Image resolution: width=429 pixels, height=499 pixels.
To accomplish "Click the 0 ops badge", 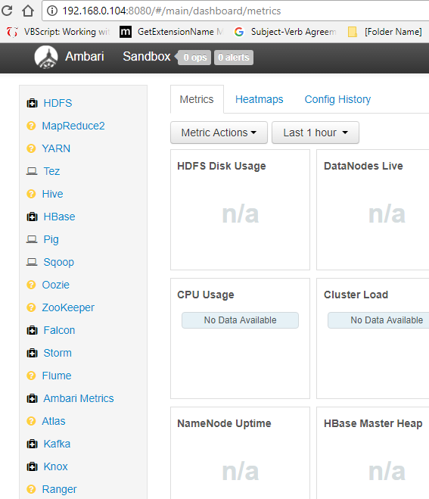I will 194,58.
